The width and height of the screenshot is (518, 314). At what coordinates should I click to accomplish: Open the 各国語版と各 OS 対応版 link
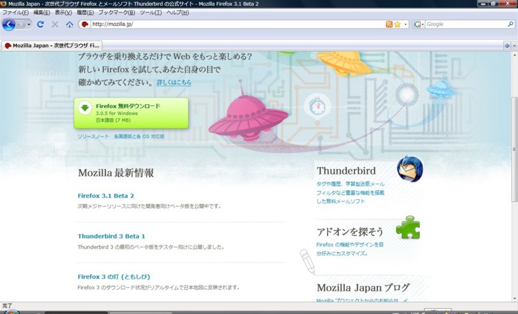coord(139,137)
